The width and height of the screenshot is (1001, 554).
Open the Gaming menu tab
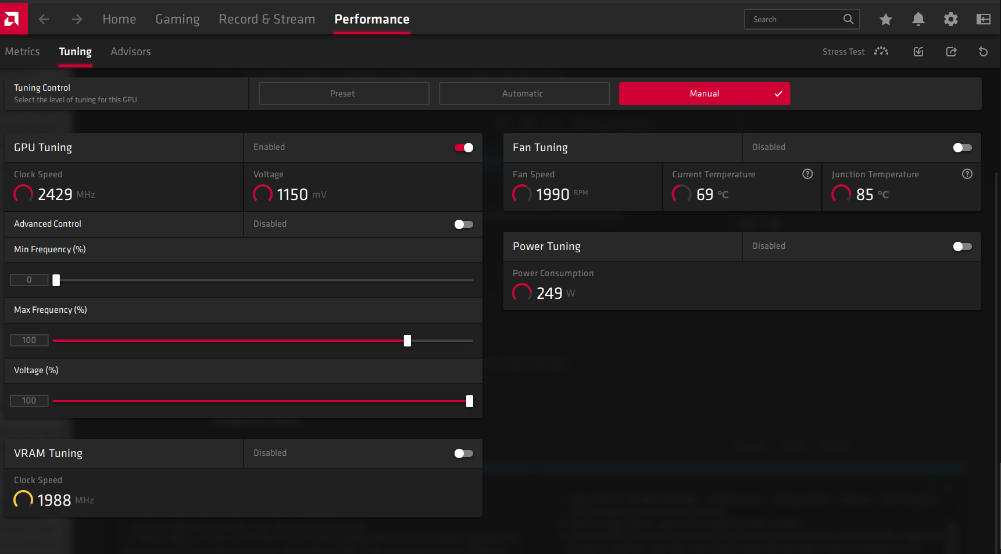click(x=177, y=19)
